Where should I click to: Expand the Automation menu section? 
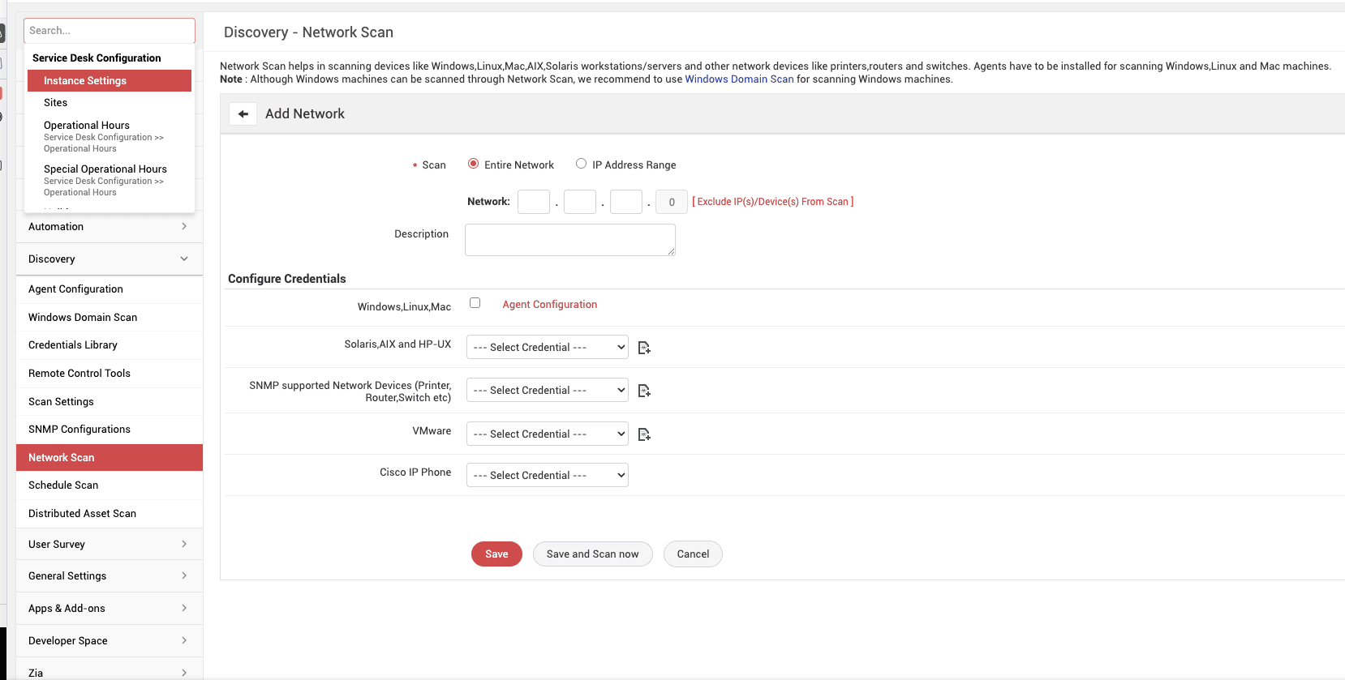(110, 227)
